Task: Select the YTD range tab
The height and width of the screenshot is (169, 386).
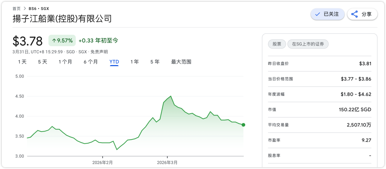Action: [114, 62]
